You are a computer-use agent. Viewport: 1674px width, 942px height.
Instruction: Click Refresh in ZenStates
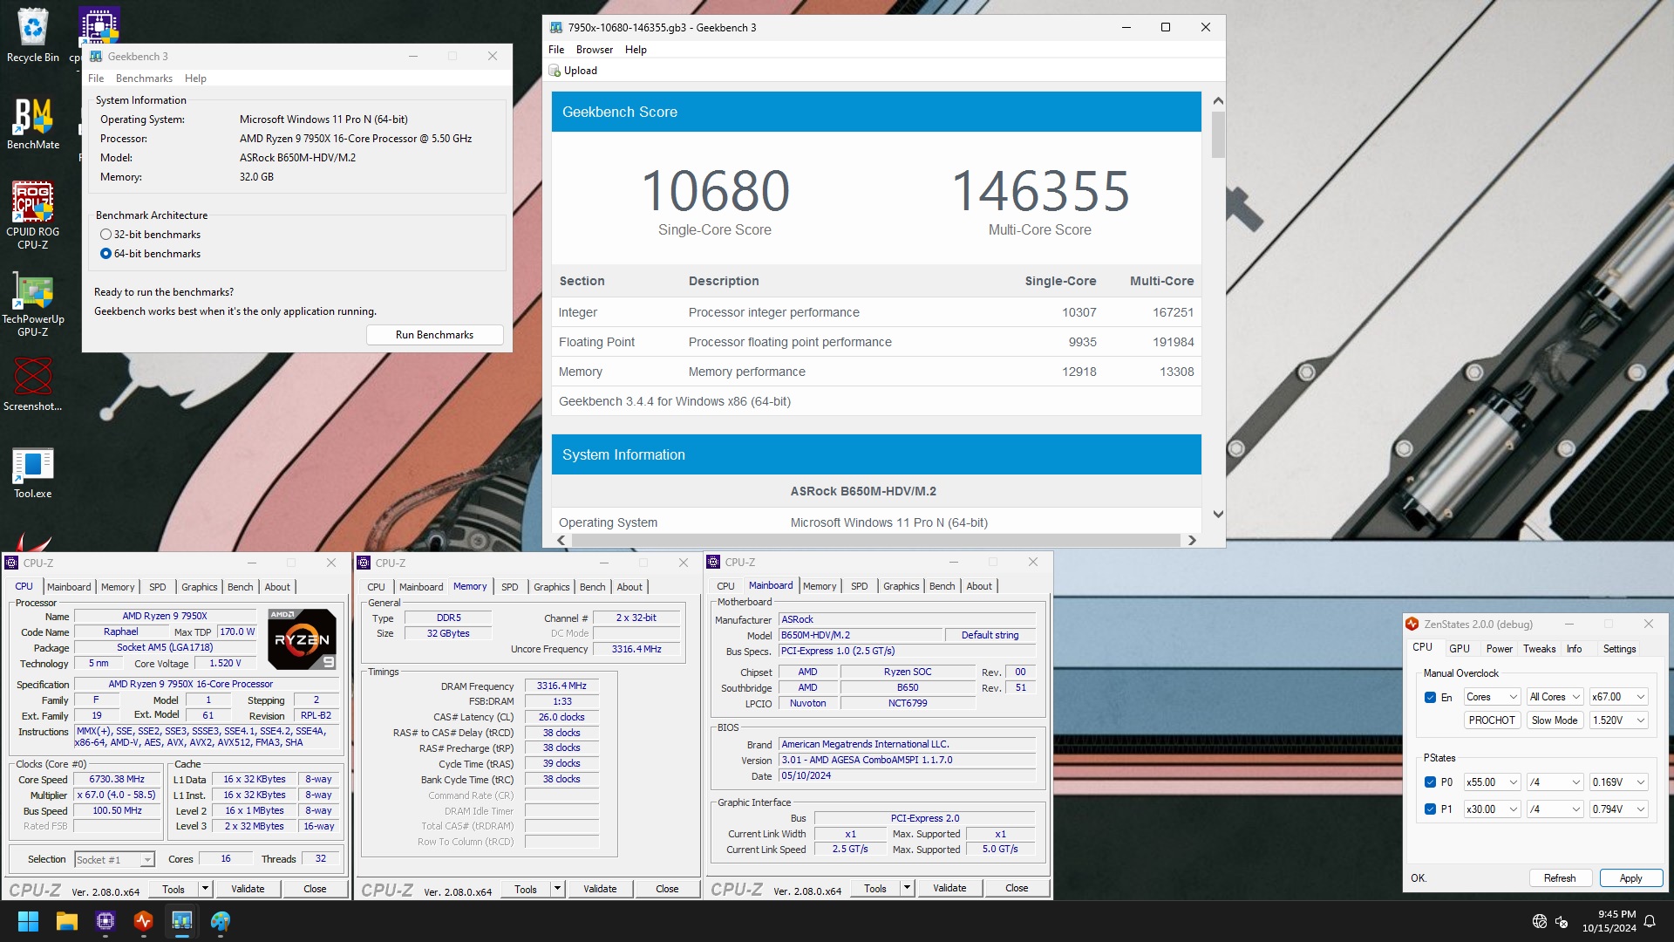pyautogui.click(x=1560, y=878)
